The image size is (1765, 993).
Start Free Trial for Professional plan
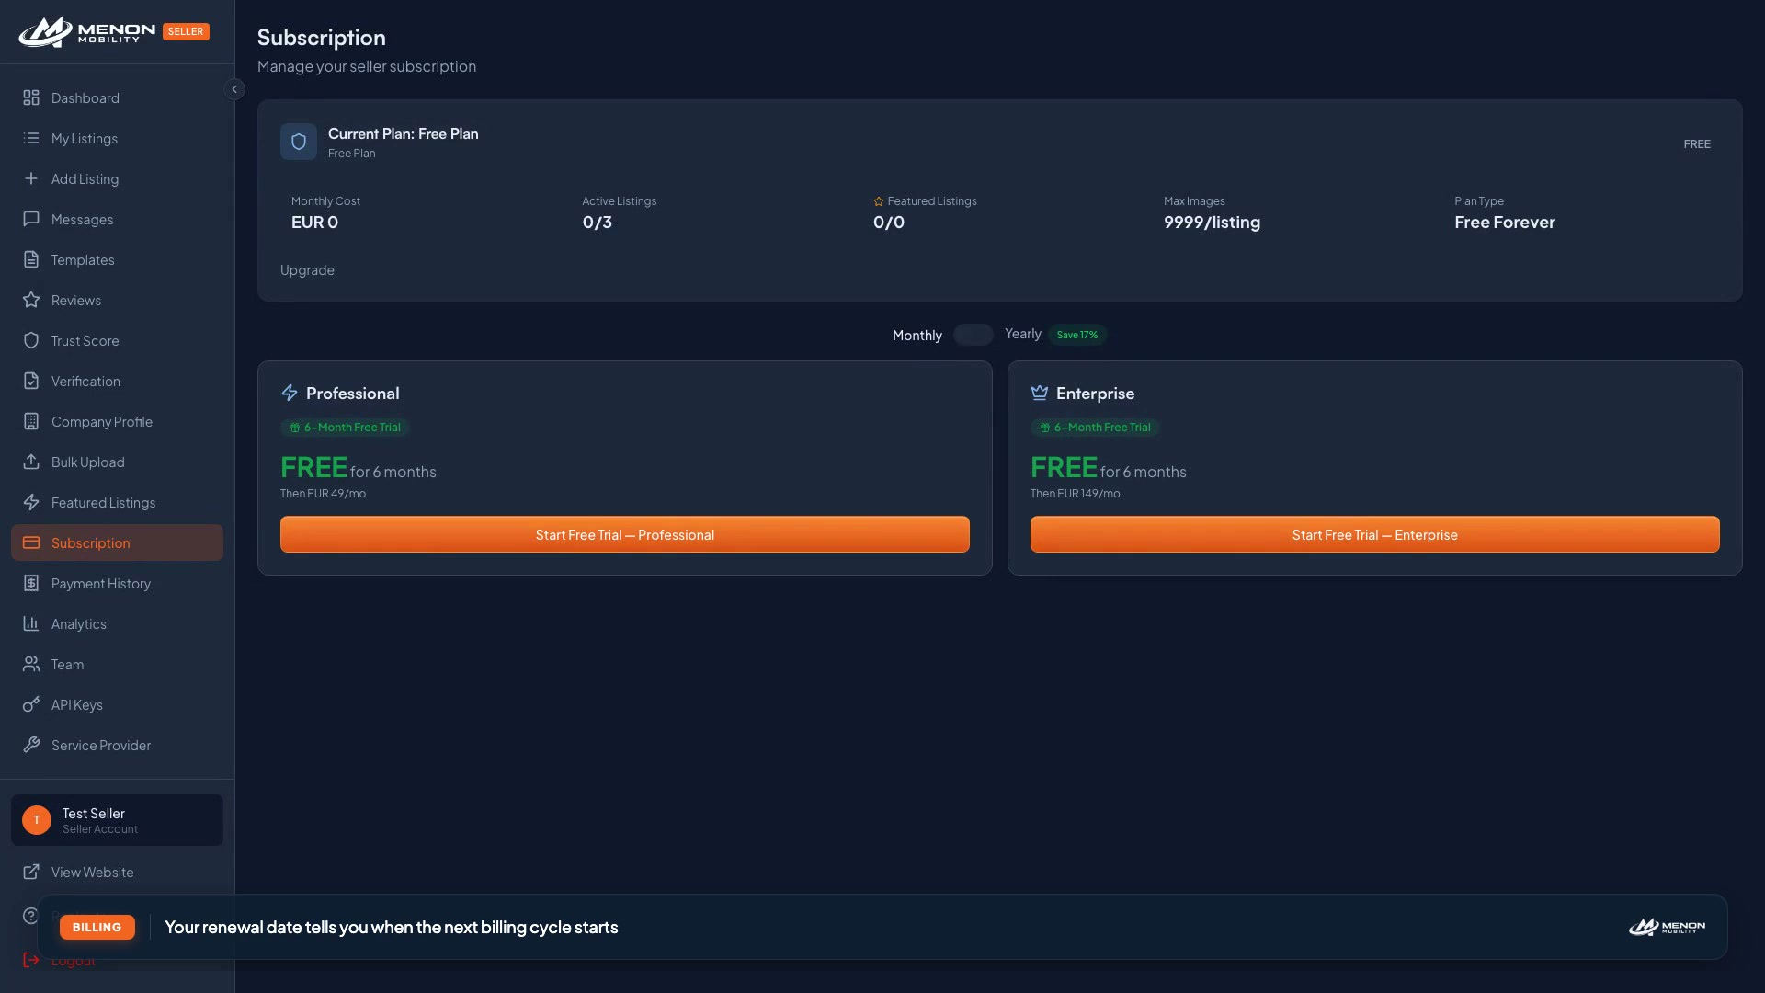[625, 534]
